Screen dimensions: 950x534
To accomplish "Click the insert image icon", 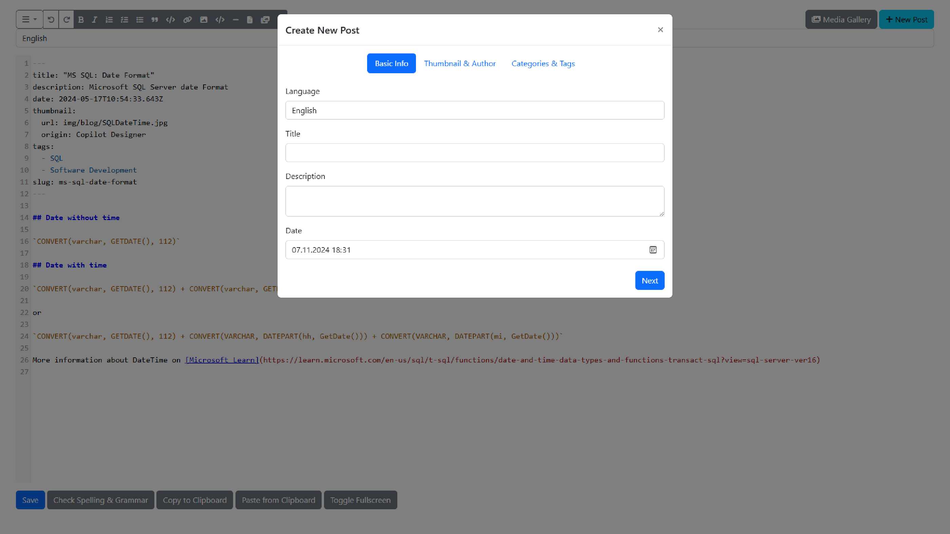I will 204,19.
